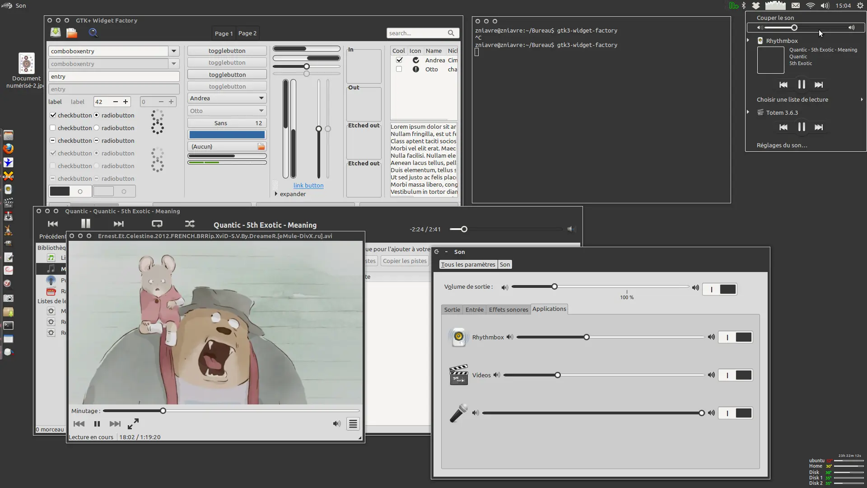This screenshot has height=488, width=867.
Task: Open the Andrea combo box
Action: pyautogui.click(x=227, y=98)
